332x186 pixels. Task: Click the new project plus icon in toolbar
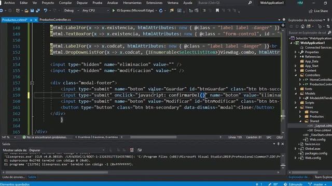pos(18,10)
